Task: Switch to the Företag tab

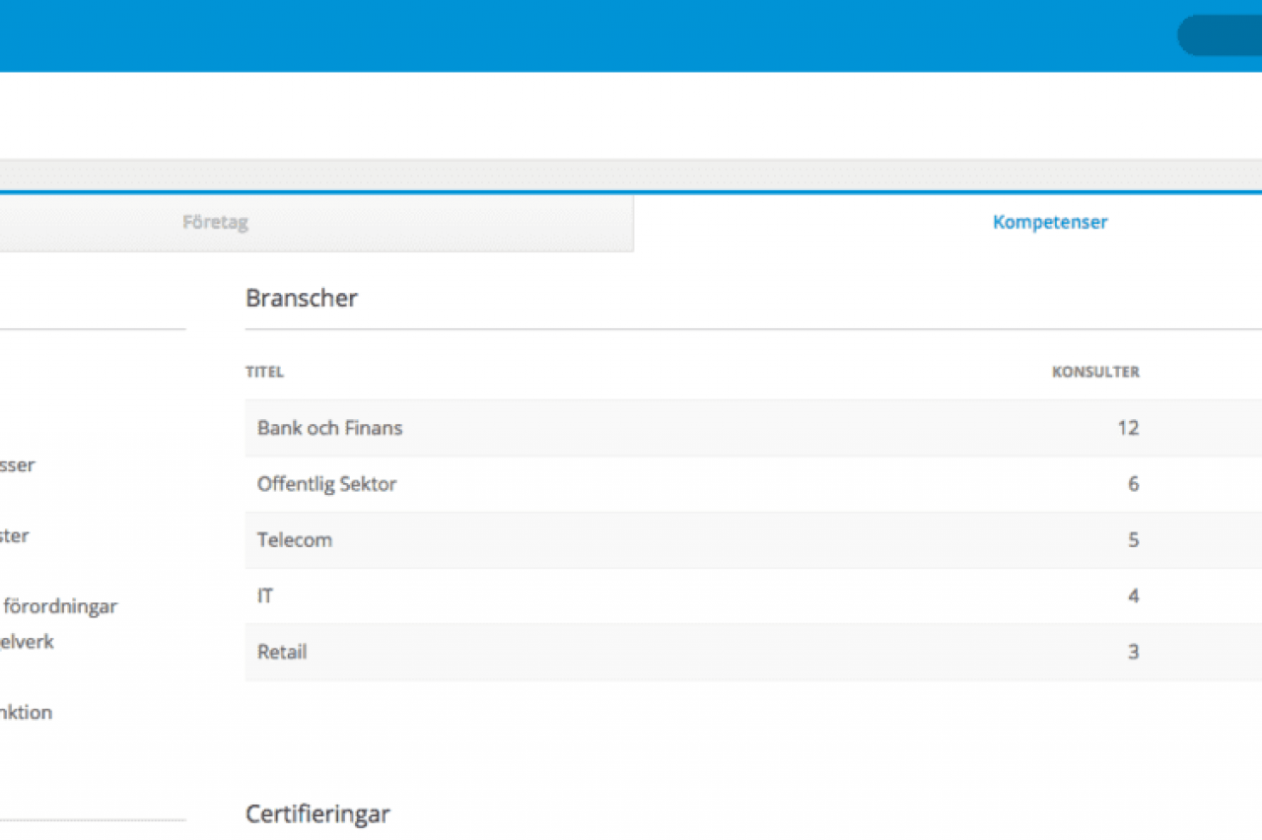Action: click(215, 223)
